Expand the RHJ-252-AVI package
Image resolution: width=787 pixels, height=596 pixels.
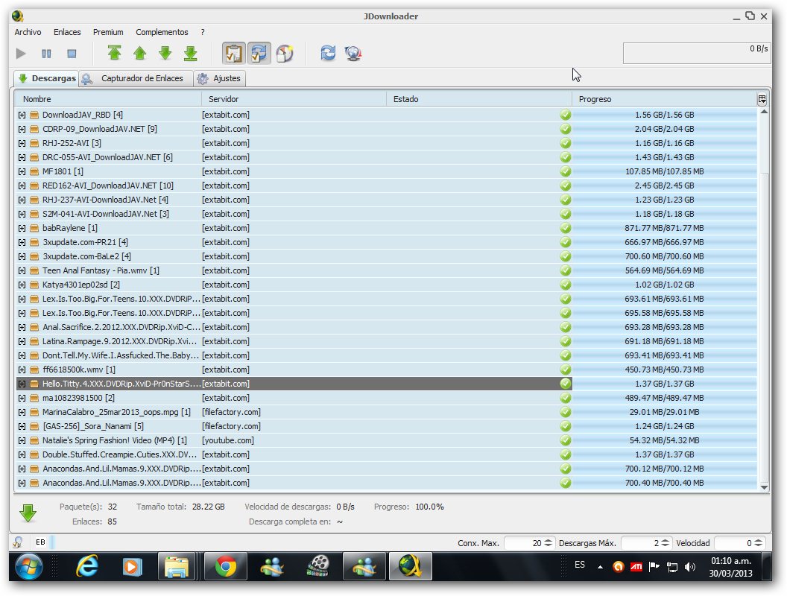click(22, 144)
